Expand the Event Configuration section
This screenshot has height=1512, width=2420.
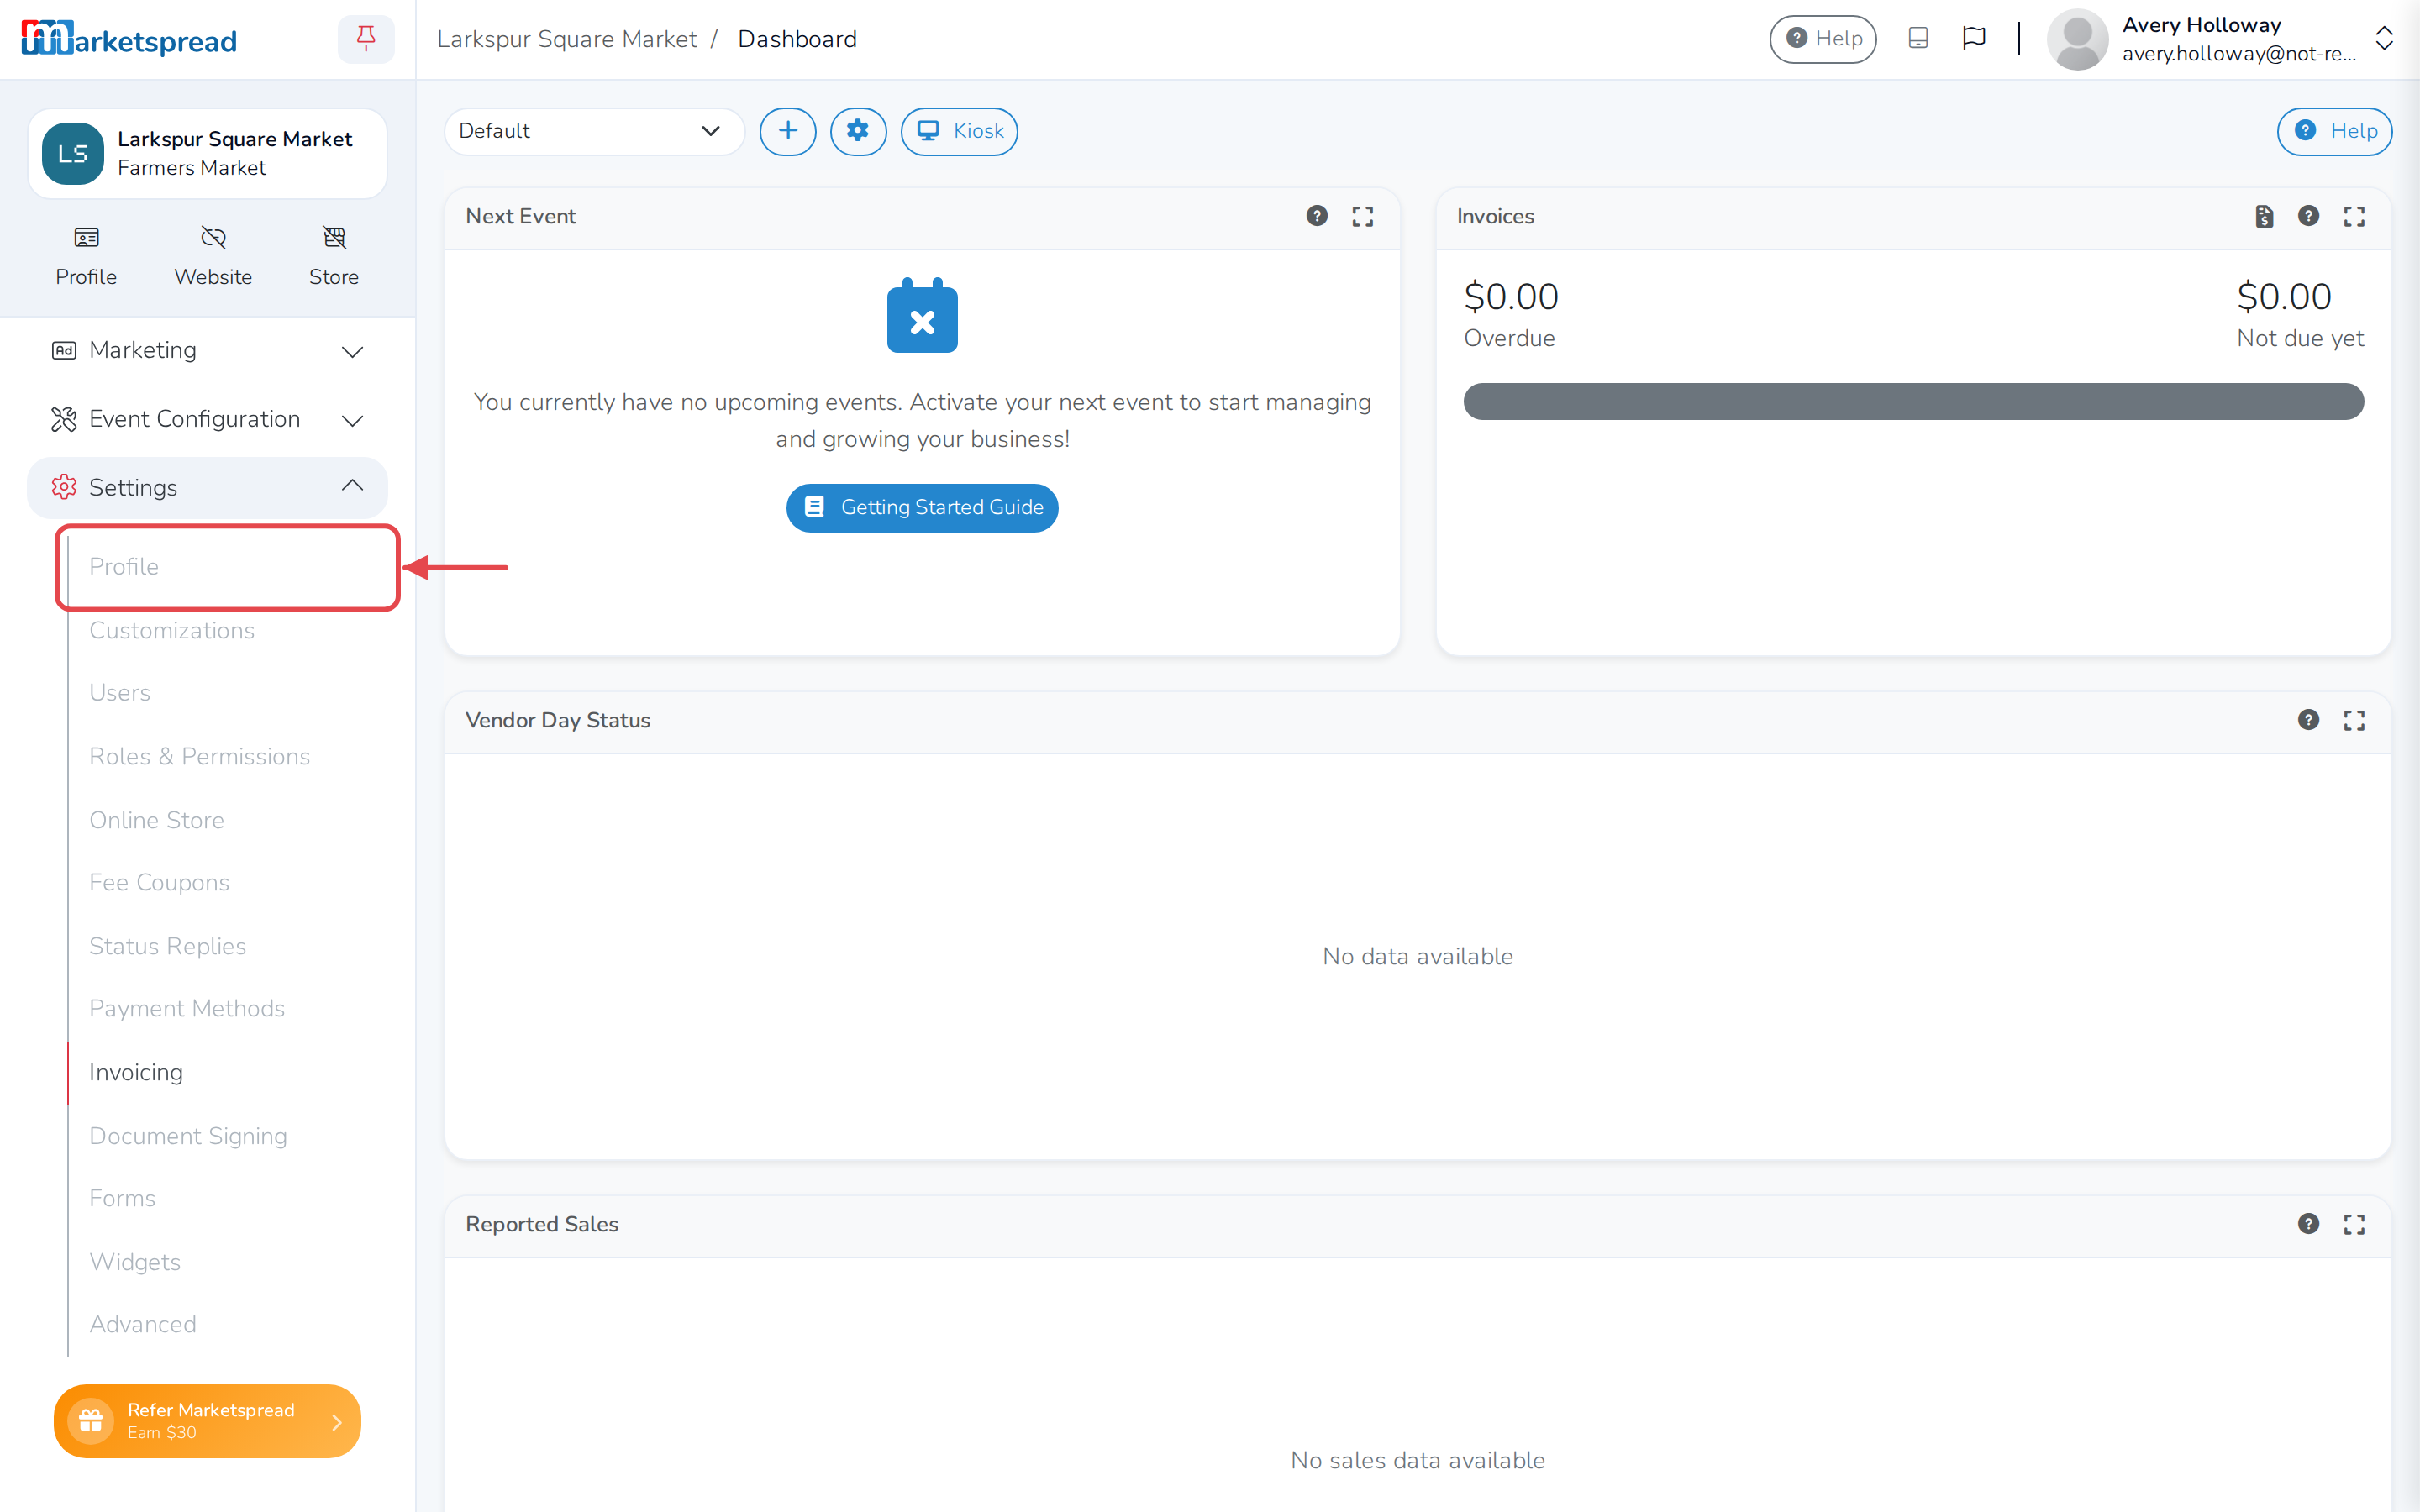(x=207, y=419)
